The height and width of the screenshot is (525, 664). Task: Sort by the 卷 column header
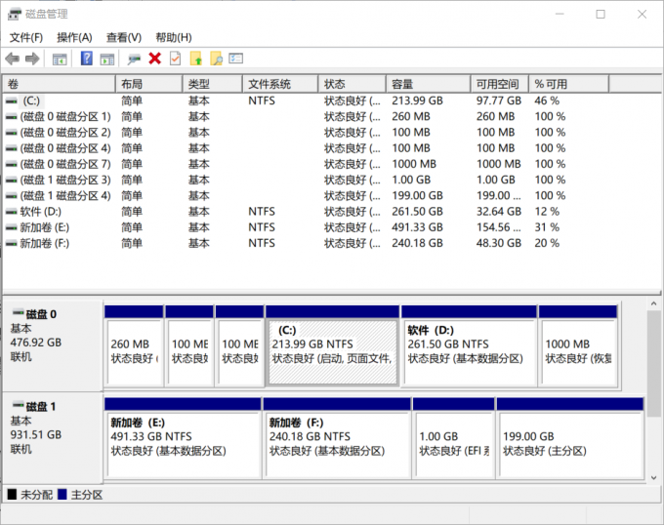tap(60, 84)
